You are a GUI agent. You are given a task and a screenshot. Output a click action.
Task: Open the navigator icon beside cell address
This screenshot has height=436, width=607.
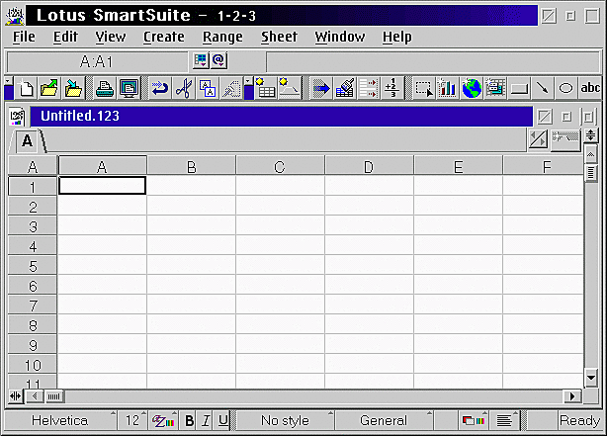tap(201, 60)
